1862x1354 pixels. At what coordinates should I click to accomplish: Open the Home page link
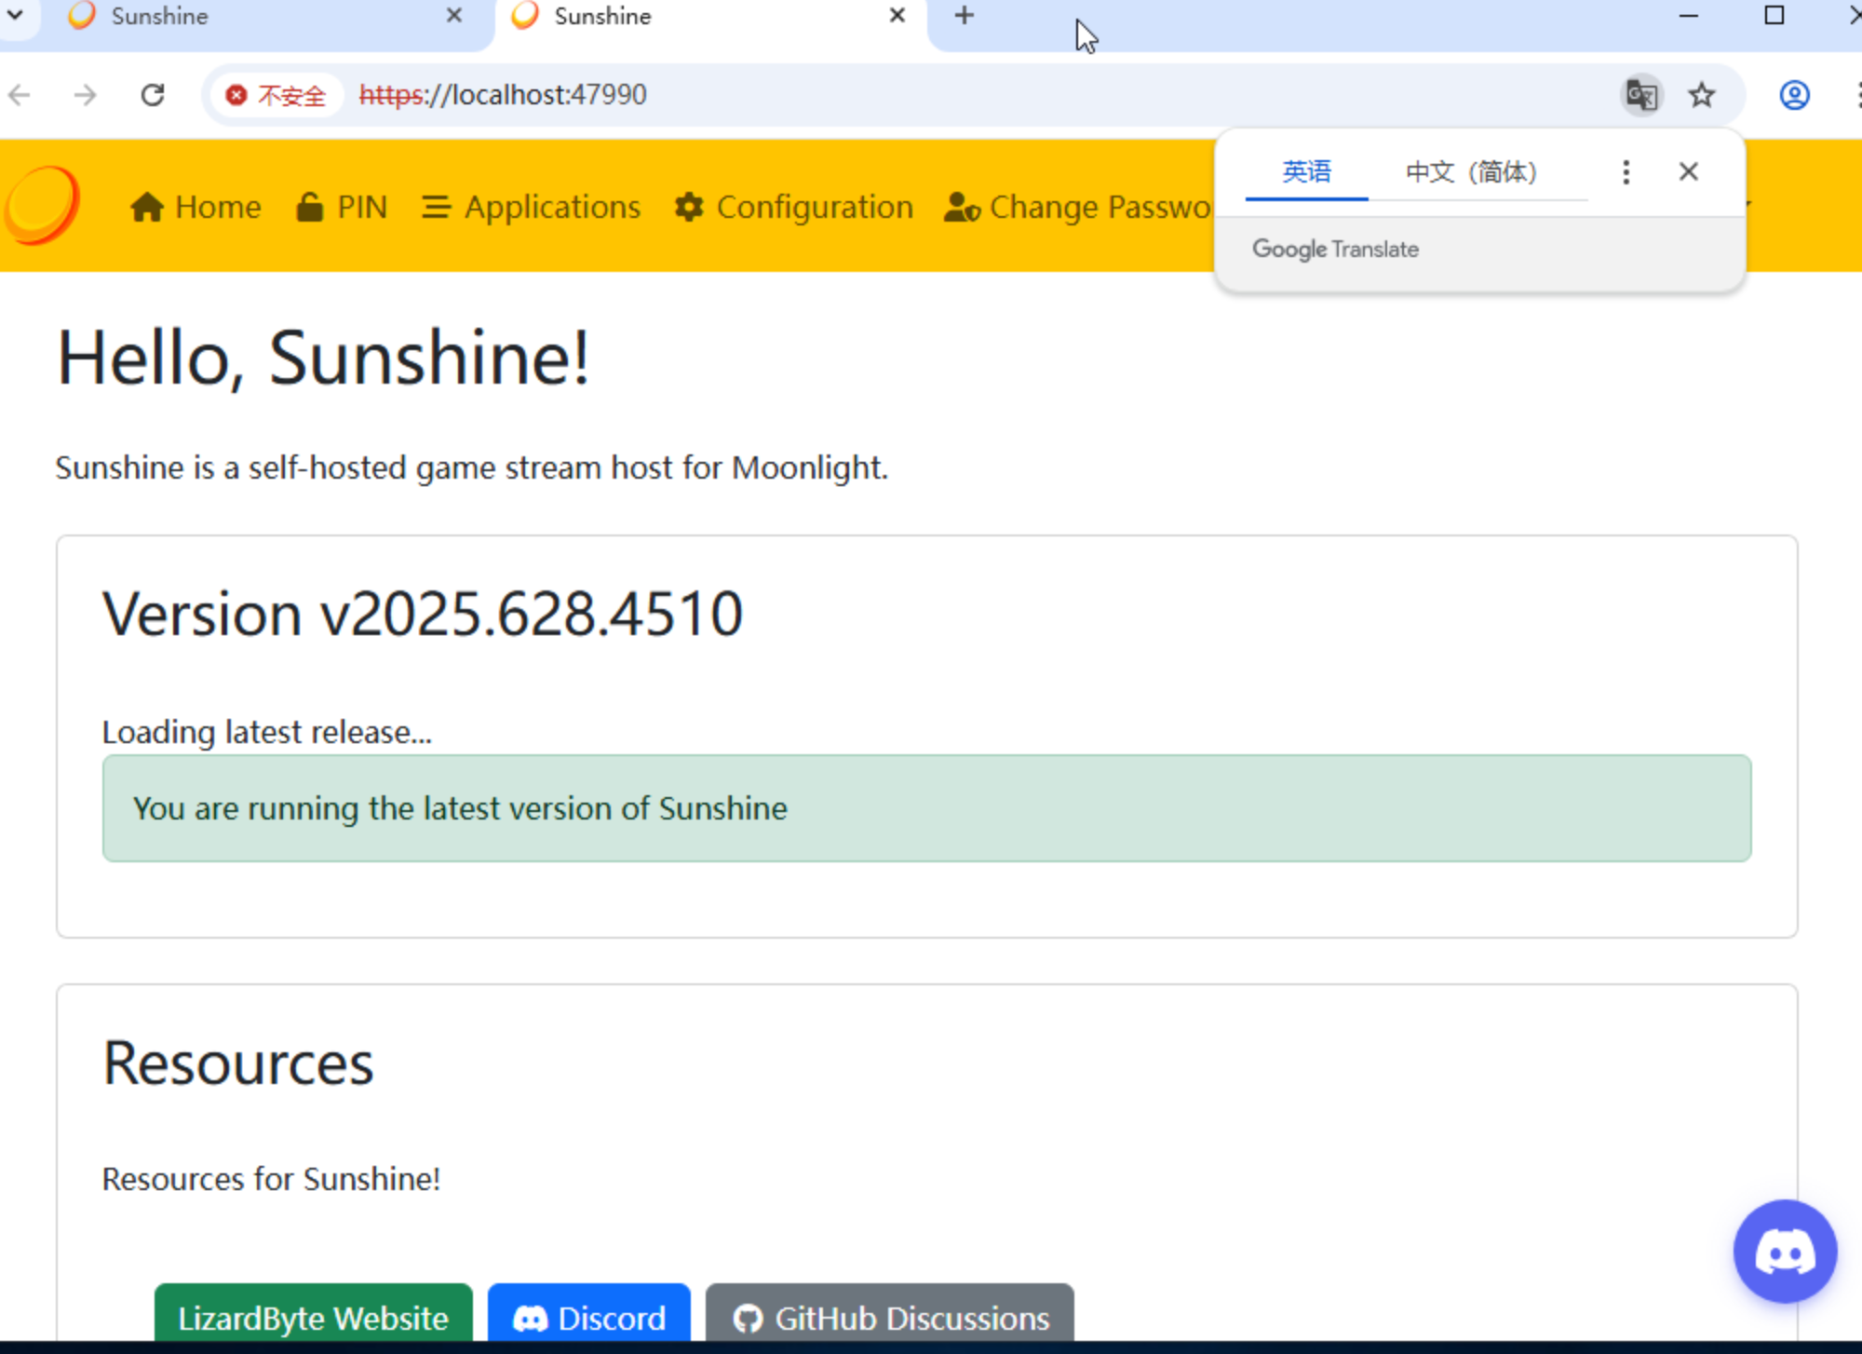tap(196, 207)
